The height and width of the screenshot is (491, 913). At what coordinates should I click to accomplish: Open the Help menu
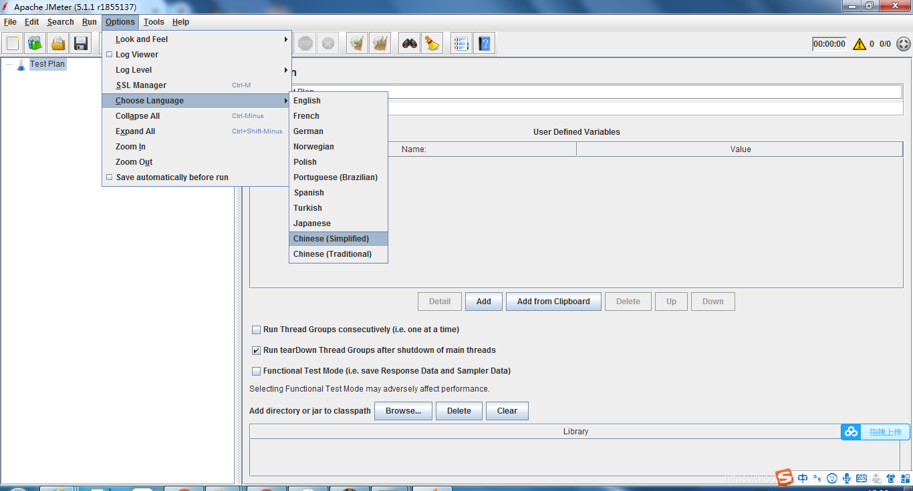180,22
